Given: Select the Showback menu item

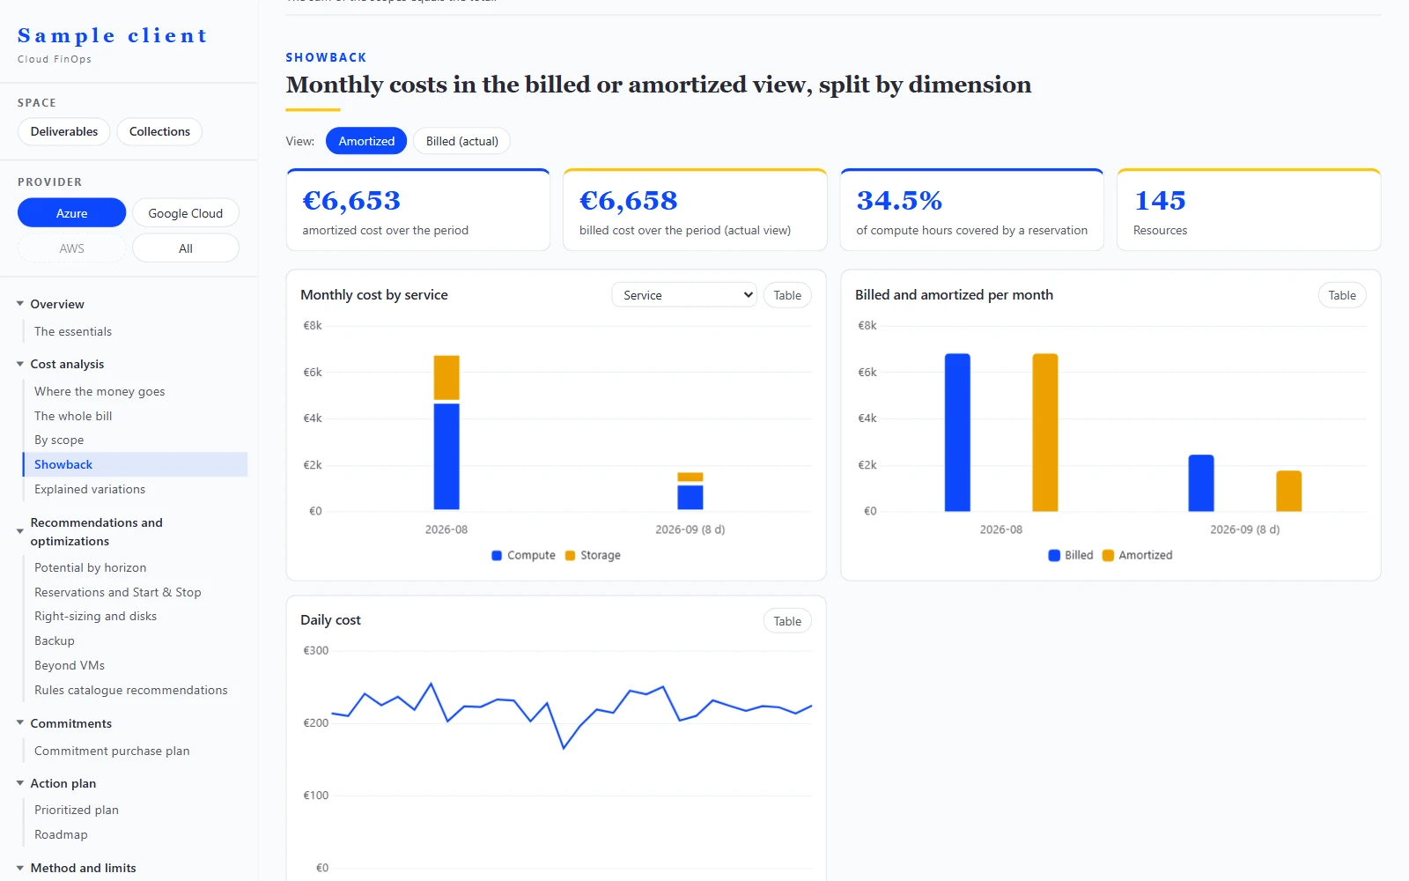Looking at the screenshot, I should click(136, 464).
